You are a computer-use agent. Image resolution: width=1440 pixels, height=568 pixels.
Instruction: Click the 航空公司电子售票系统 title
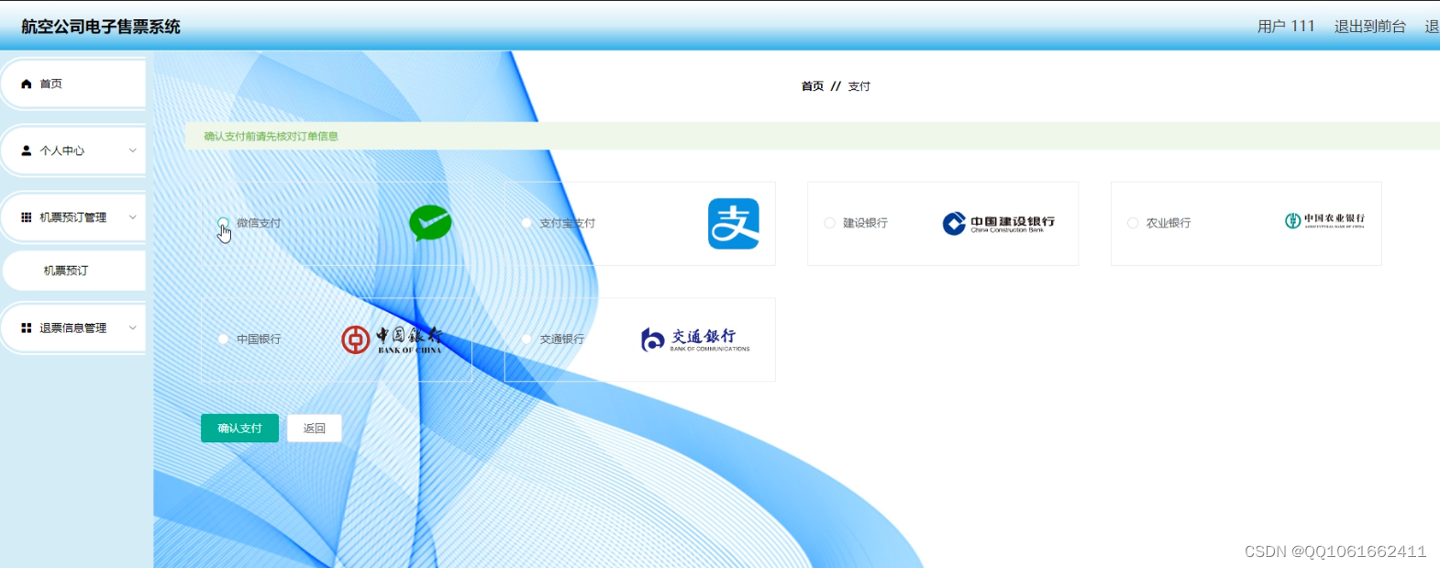[x=101, y=27]
